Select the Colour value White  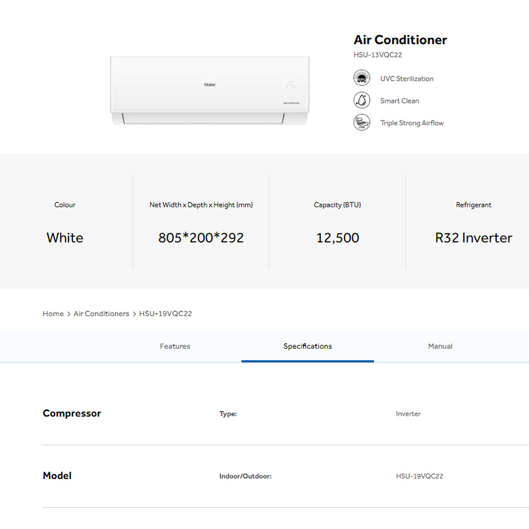coord(65,238)
